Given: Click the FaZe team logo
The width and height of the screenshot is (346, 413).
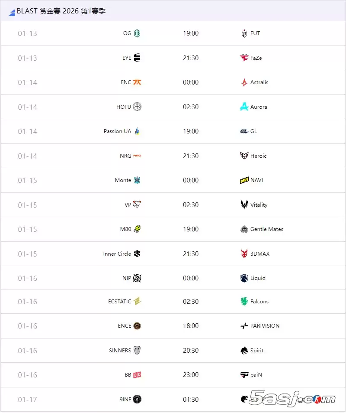Looking at the screenshot, I should coord(244,58).
